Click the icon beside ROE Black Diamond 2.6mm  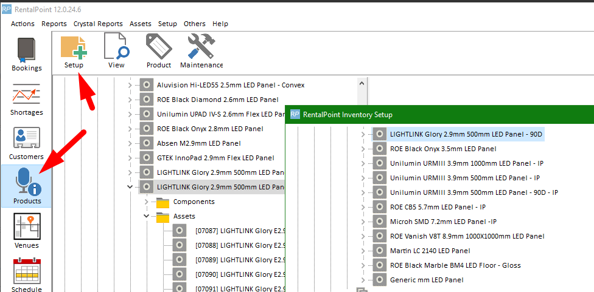coord(146,100)
